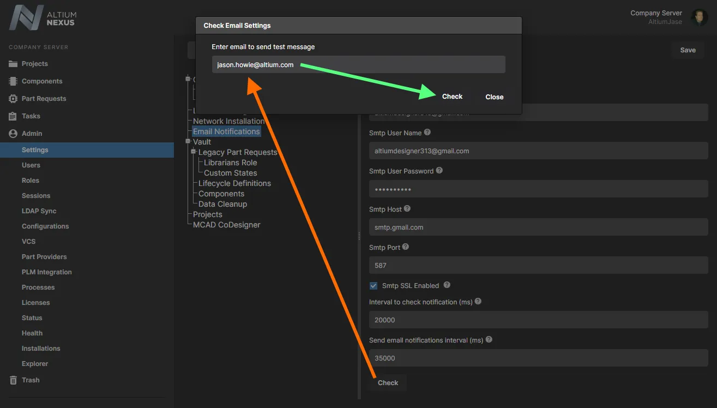Select Projects in the settings tree
717x408 pixels.
[x=208, y=214]
